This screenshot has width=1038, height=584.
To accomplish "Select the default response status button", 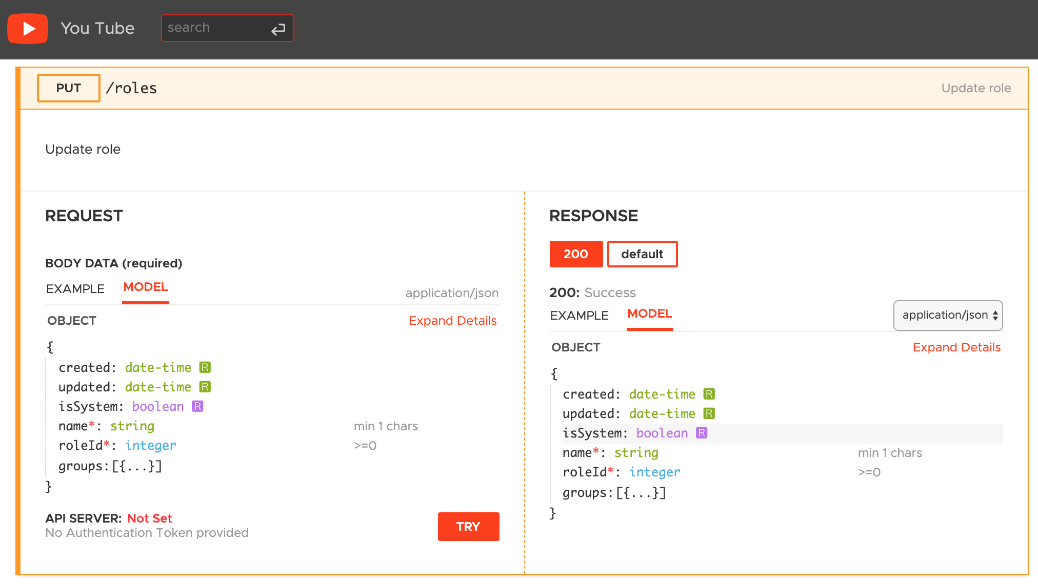I will pos(642,254).
